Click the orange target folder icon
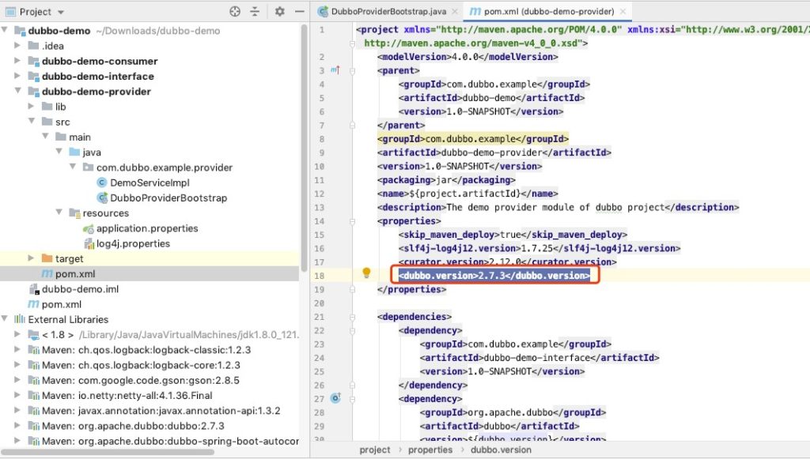This screenshot has width=810, height=459. [47, 258]
